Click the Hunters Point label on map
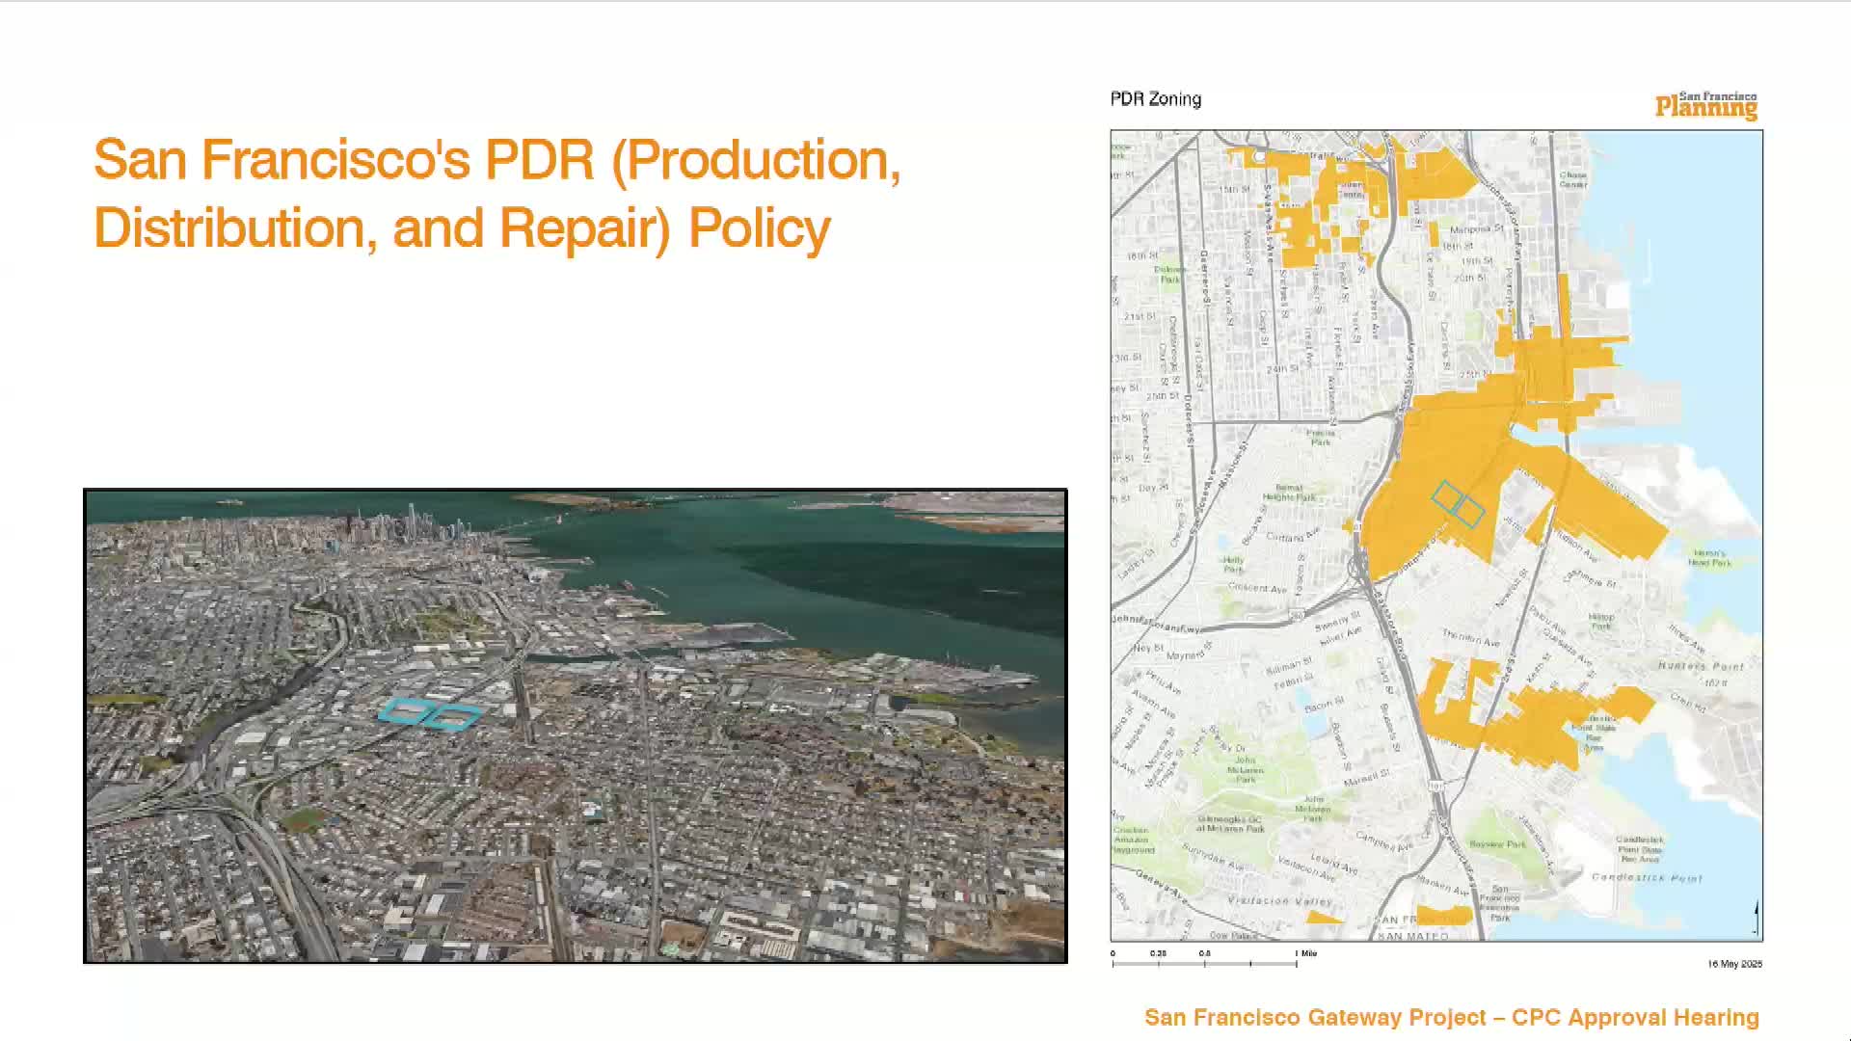The width and height of the screenshot is (1851, 1041). [x=1701, y=666]
